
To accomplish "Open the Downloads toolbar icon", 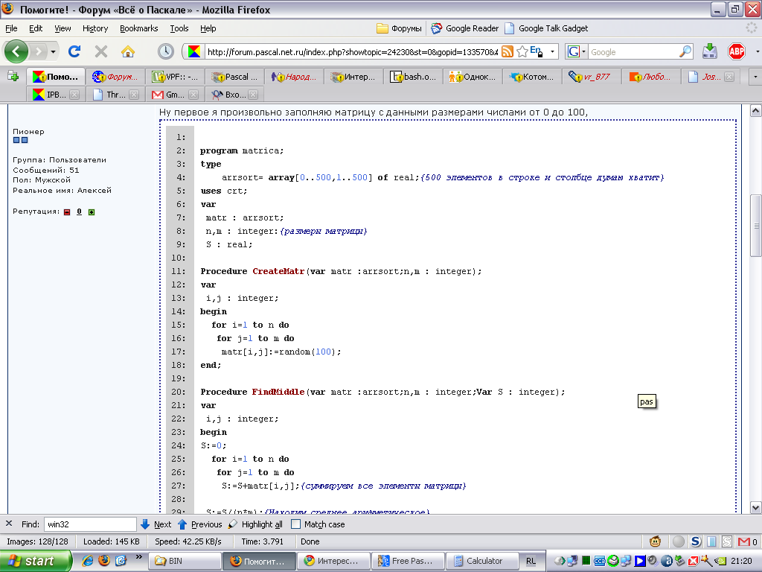I will coord(710,51).
